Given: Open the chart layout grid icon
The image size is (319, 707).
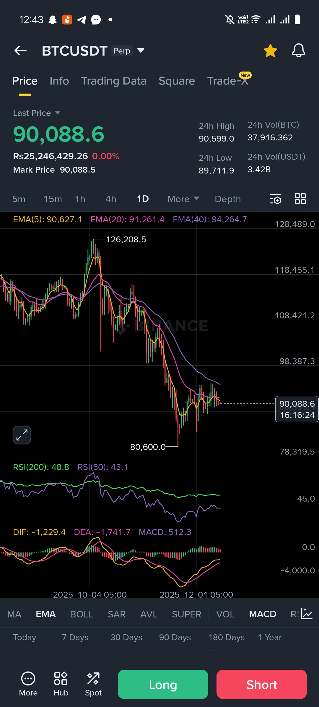Looking at the screenshot, I should coord(300,199).
